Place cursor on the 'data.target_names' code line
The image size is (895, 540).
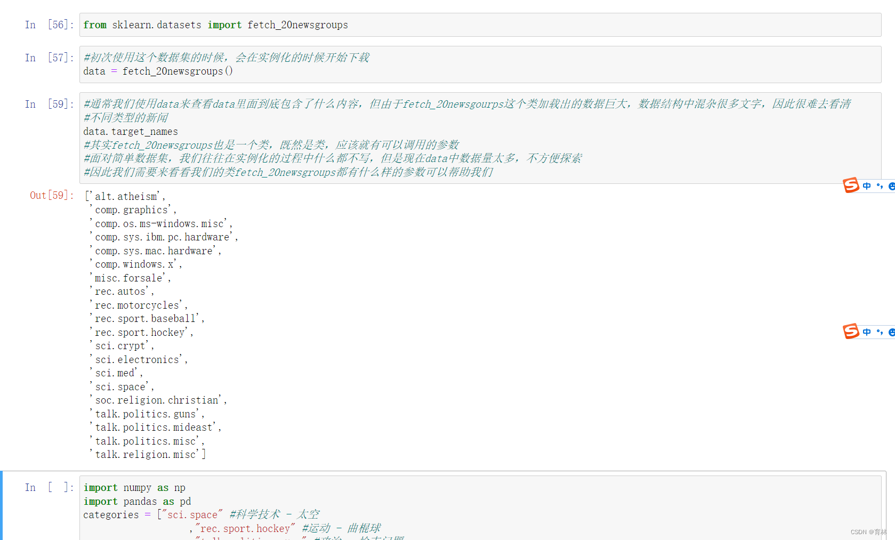click(131, 132)
